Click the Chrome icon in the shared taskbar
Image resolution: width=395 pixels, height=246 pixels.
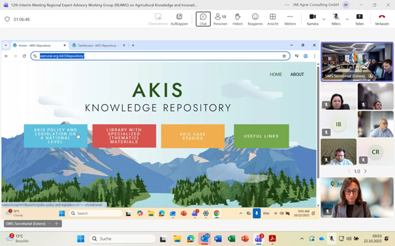click(216, 213)
